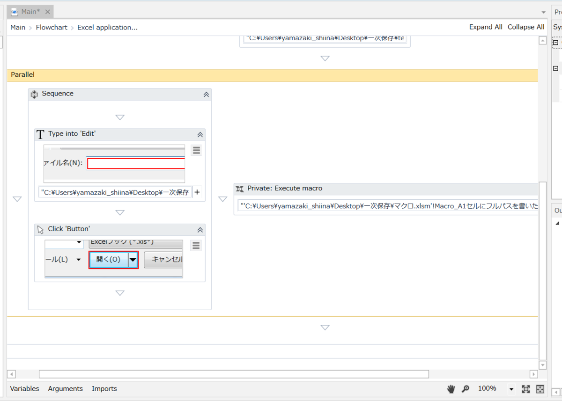Screen dimensions: 562x401
Task: Click the fit to screen icon
Action: pos(525,389)
